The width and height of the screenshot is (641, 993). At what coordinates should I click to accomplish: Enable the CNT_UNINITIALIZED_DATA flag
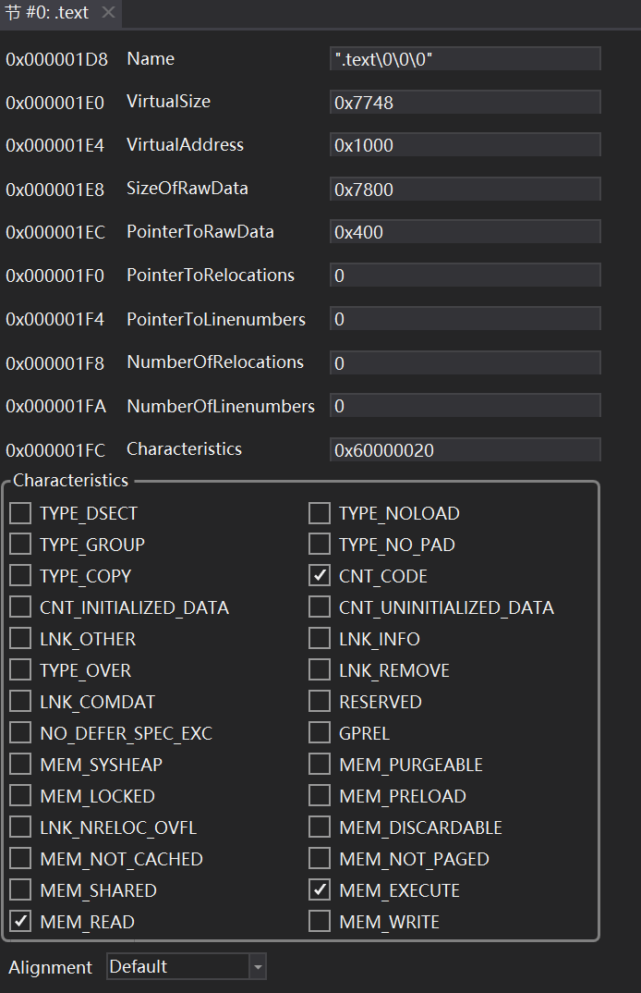click(320, 607)
